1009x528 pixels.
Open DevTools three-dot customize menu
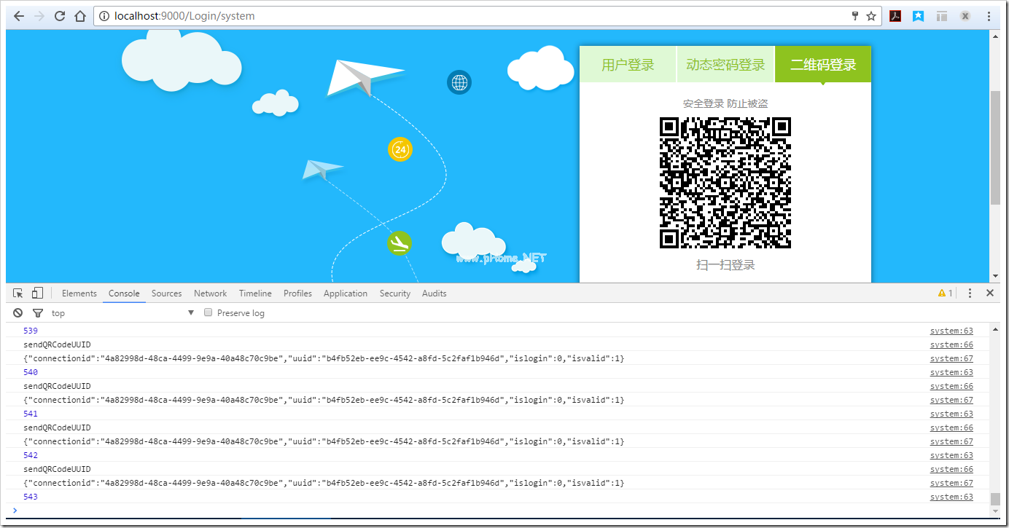click(x=970, y=293)
